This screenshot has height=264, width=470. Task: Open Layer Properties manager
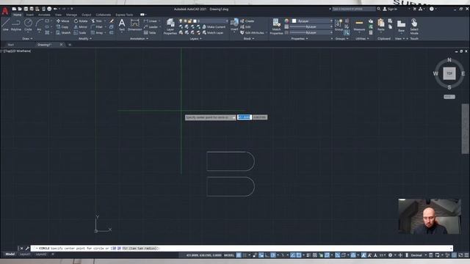coord(170,26)
